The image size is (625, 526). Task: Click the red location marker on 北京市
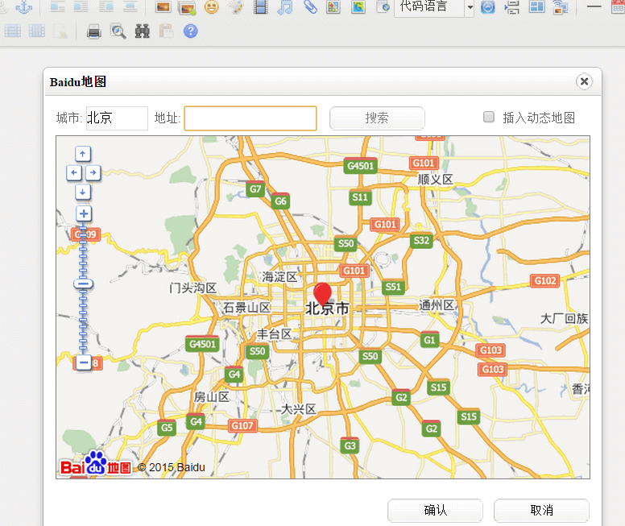(322, 293)
